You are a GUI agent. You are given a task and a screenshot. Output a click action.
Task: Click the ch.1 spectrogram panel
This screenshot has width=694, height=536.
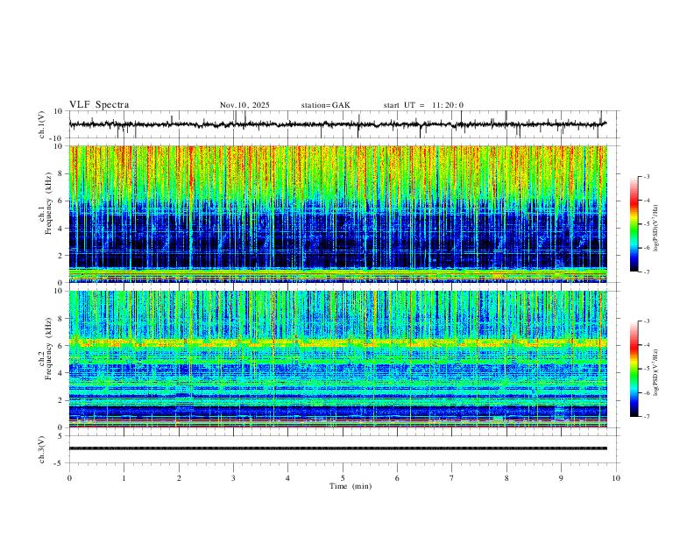337,214
